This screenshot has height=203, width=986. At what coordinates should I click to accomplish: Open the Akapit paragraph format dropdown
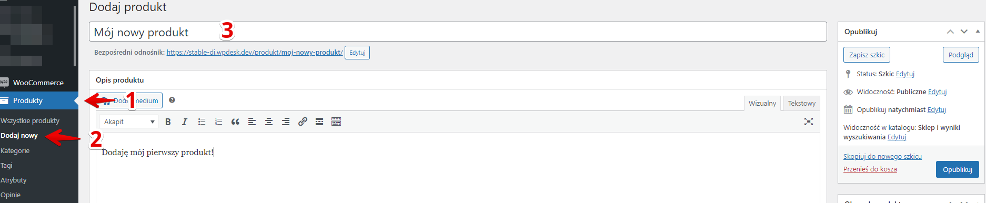(x=129, y=121)
